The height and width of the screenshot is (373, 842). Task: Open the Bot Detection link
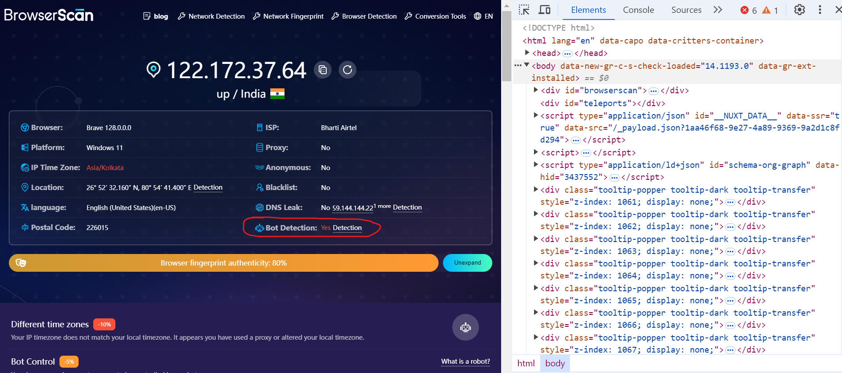(347, 228)
